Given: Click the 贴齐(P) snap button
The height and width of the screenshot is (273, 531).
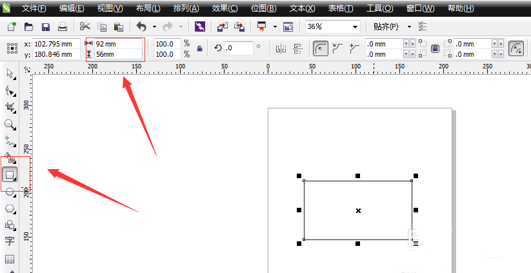Looking at the screenshot, I should click(386, 26).
